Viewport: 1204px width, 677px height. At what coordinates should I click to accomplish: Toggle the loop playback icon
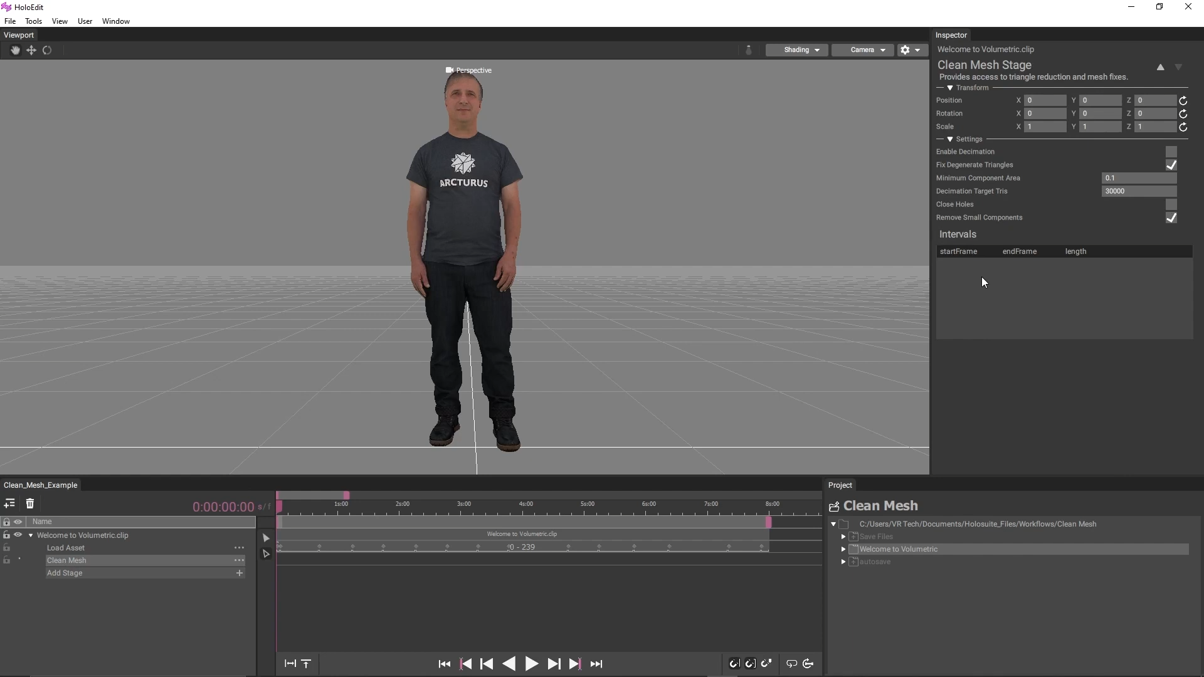(792, 663)
